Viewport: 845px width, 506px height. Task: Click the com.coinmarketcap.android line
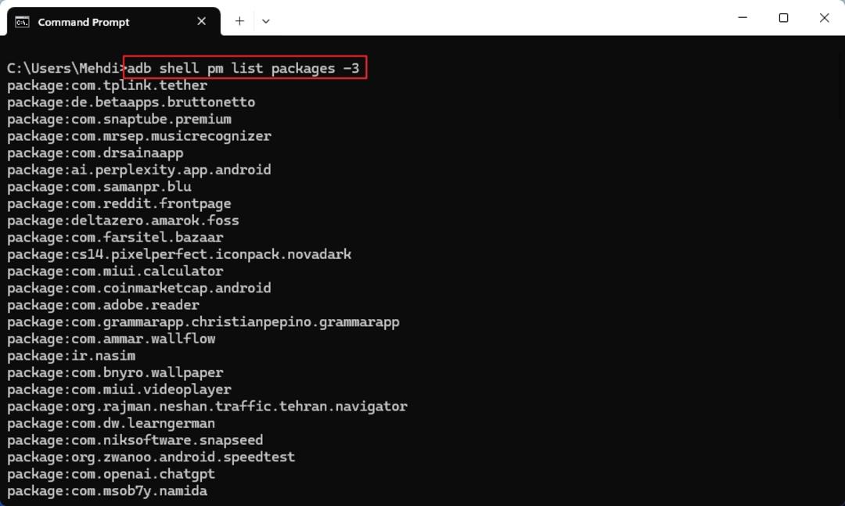click(x=139, y=288)
